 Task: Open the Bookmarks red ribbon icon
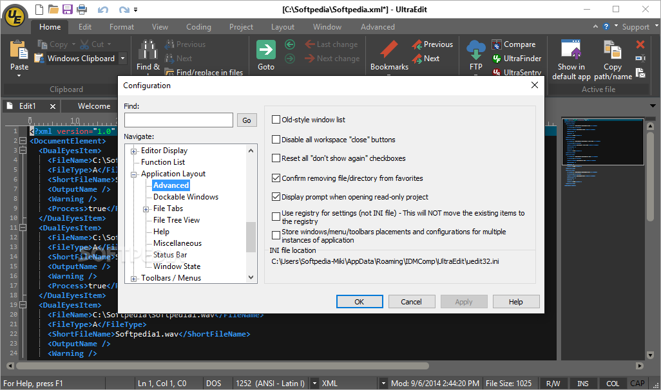[x=389, y=50]
